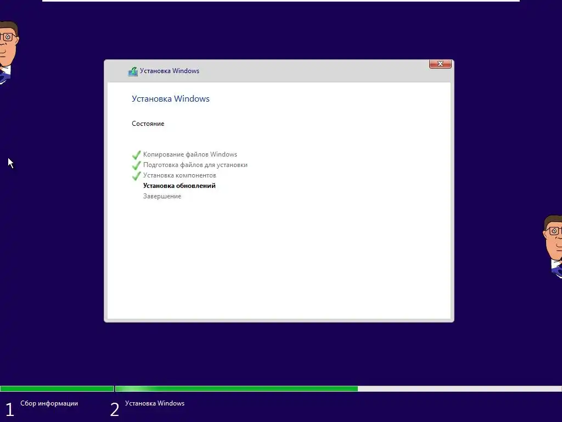Click the large number 1 at bottom
Screen dimensions: 562x422
tap(10, 409)
